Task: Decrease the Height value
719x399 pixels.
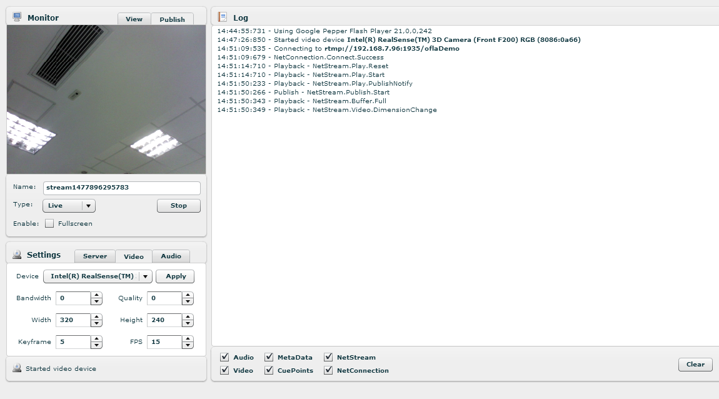Action: [188, 323]
